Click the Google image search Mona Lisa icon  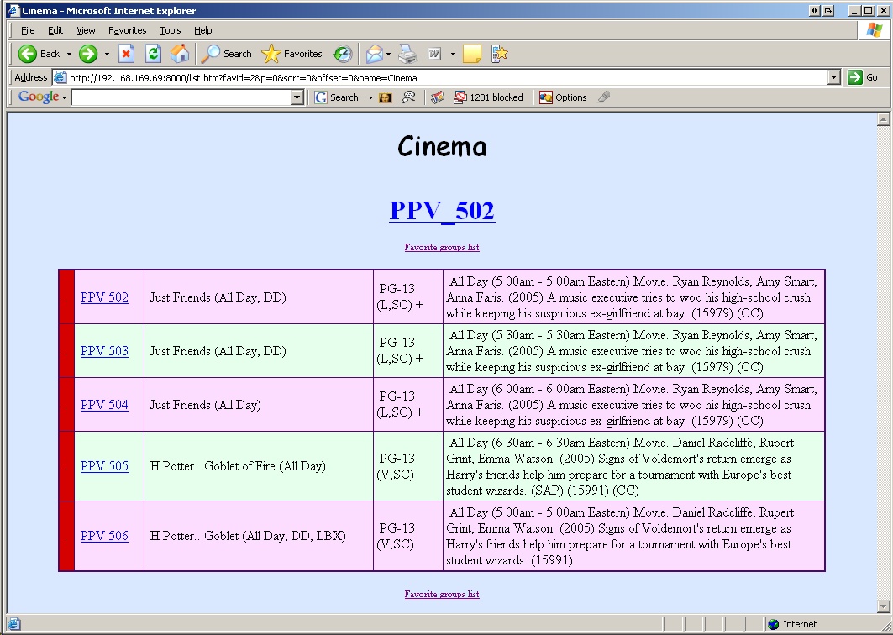click(x=386, y=98)
